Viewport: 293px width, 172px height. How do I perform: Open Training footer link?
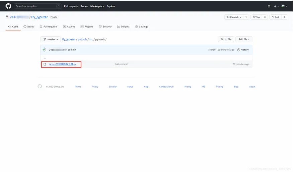click(x=219, y=87)
